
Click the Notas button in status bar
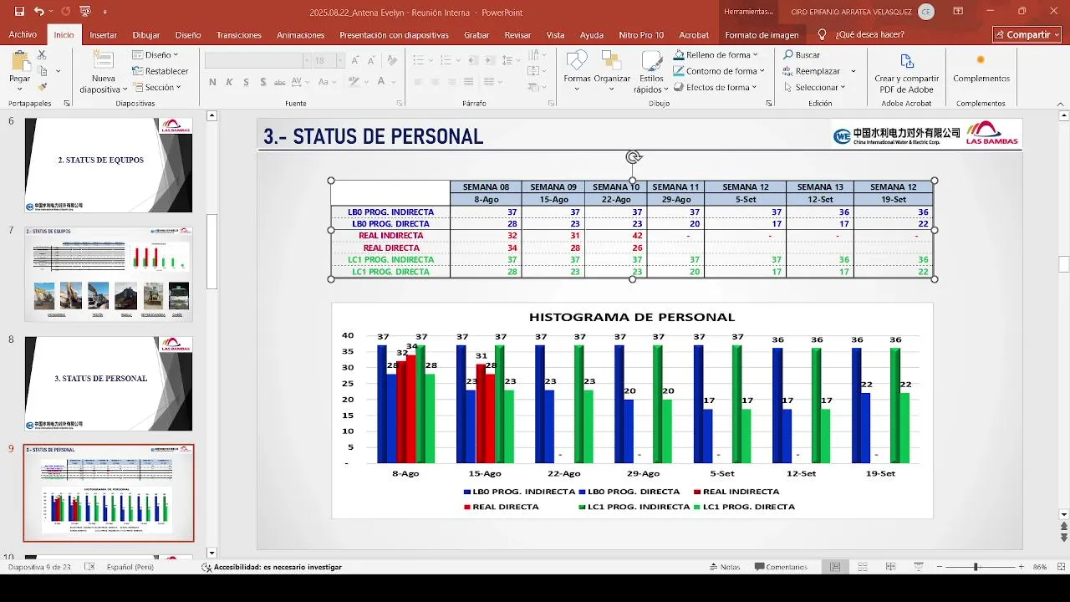click(x=724, y=567)
